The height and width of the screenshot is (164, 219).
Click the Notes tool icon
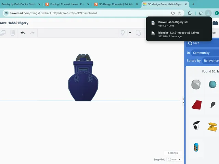(138, 33)
